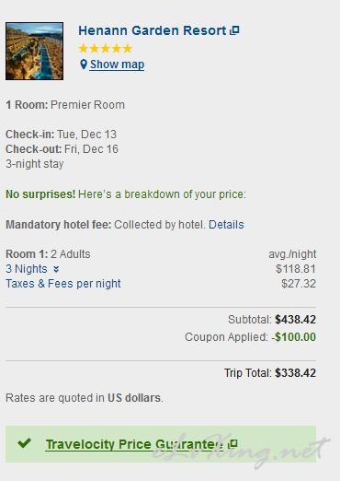Viewport: 340px width, 481px height.
Task: Open the Travelocity Price Guarantee link
Action: [x=135, y=444]
